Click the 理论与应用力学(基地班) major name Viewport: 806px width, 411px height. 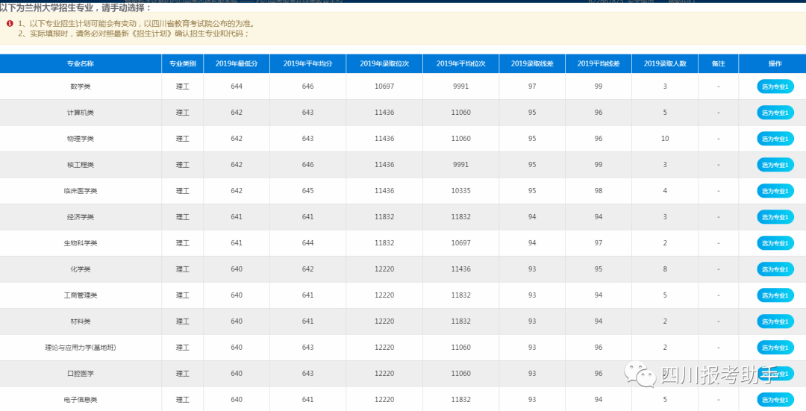pyautogui.click(x=81, y=348)
